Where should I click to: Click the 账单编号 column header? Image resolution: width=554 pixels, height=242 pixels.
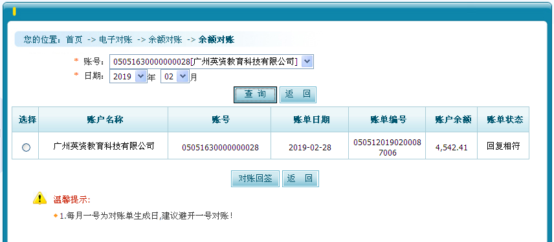[x=387, y=119]
